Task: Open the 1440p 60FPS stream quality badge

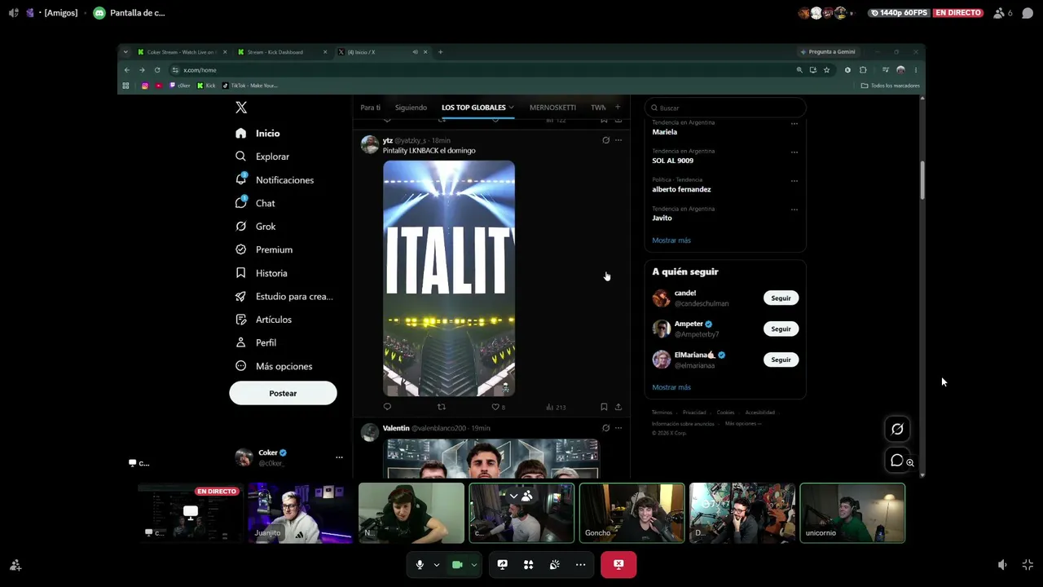Action: [899, 13]
